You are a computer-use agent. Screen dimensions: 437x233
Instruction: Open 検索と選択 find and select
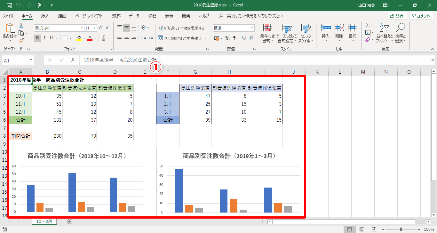(400, 33)
